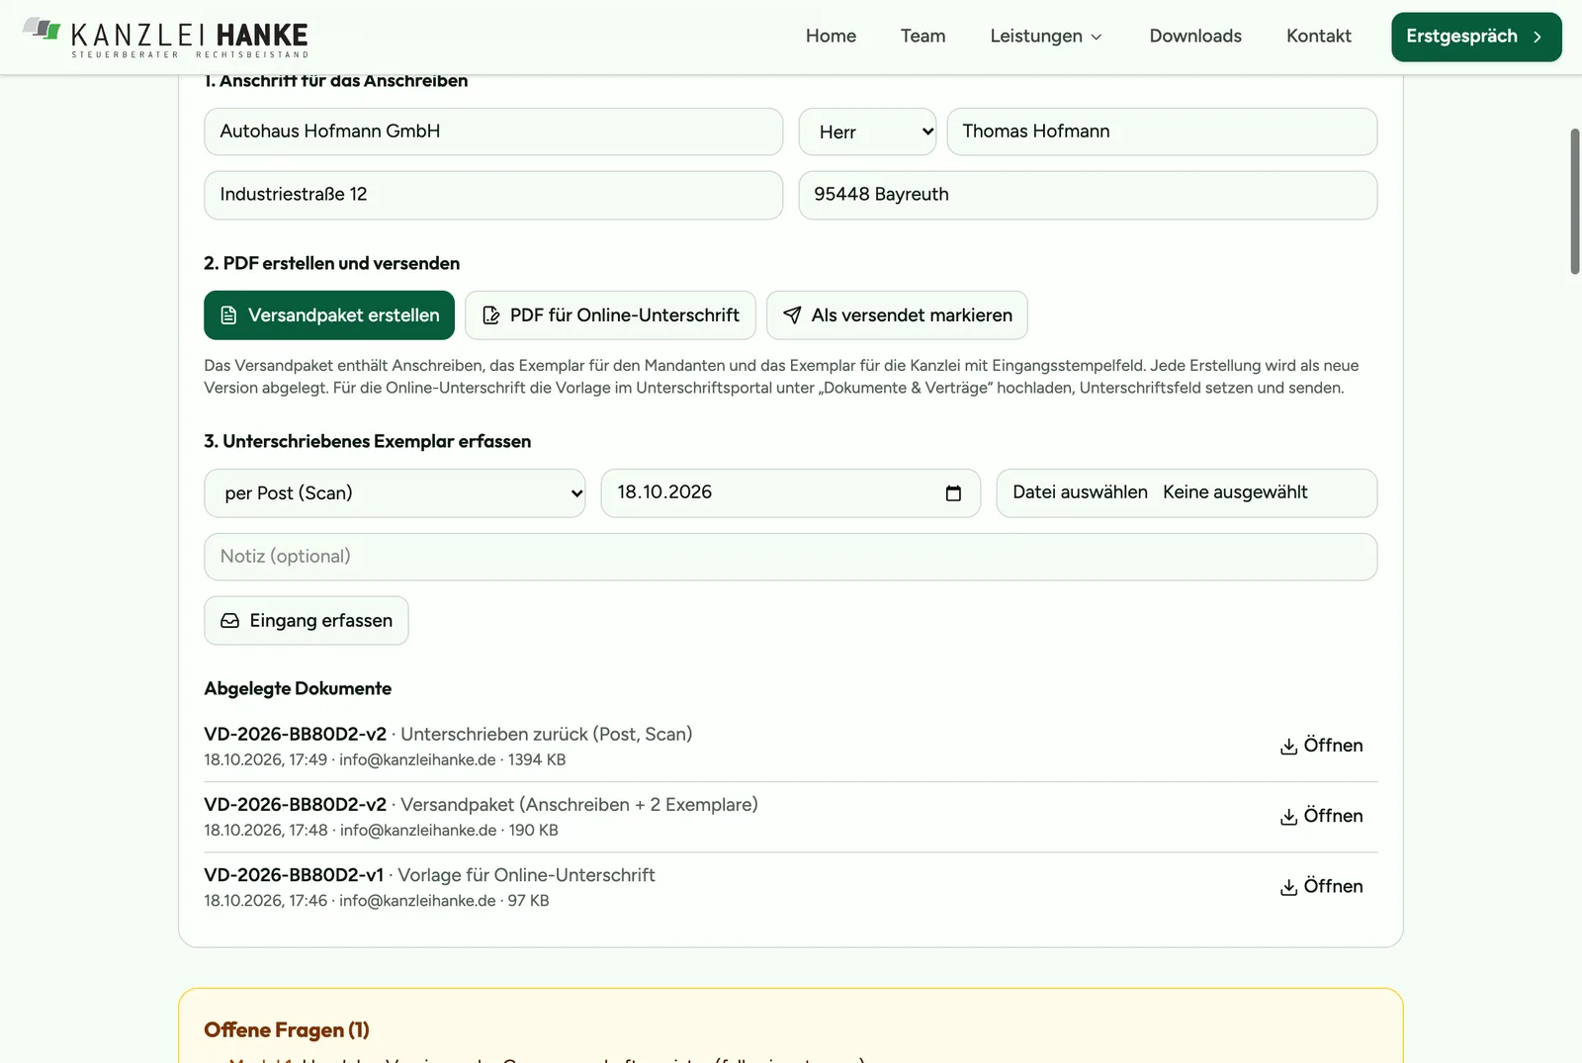Click the Offene Fragen (1) heading
The image size is (1582, 1063).
pos(287,1030)
